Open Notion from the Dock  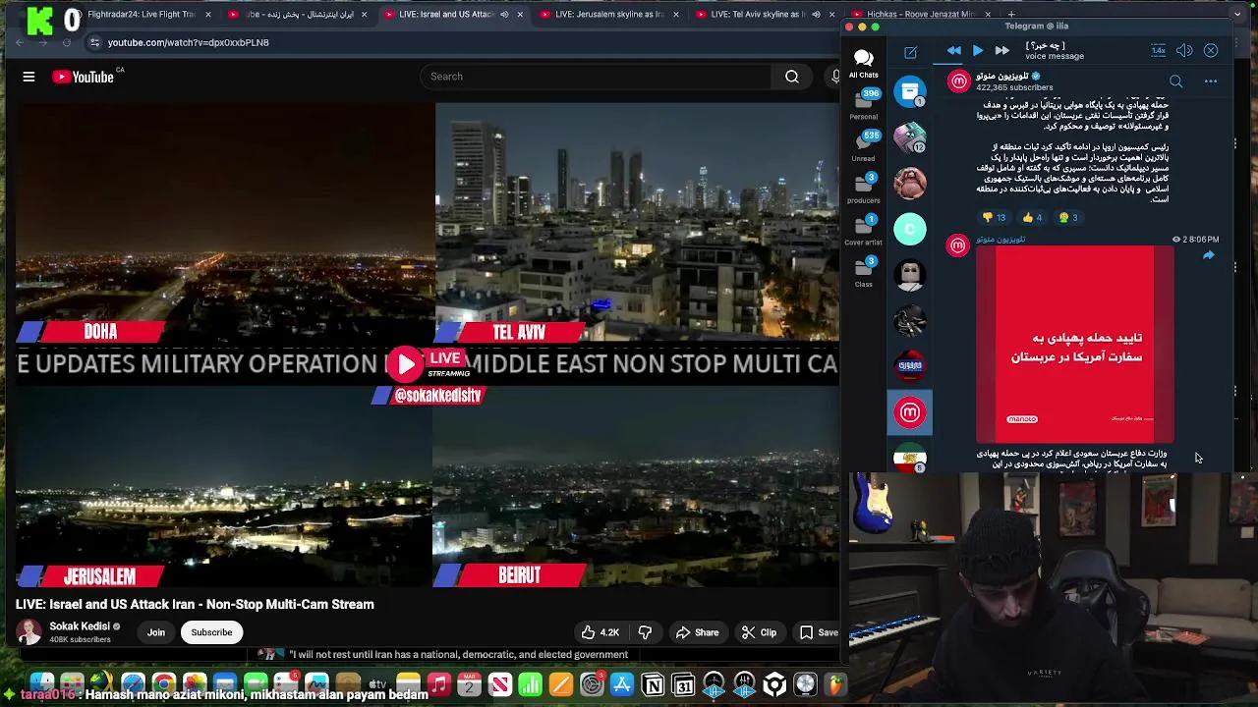pyautogui.click(x=653, y=684)
